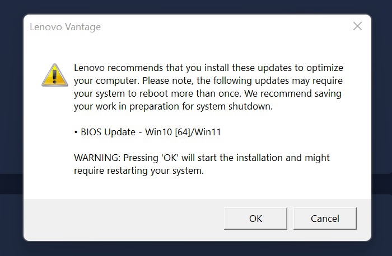This screenshot has height=256, width=392.
Task: Click the yellow warning triangle icon
Action: point(55,75)
